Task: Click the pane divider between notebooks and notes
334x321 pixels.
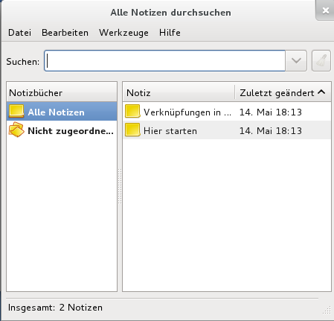Action: click(x=120, y=186)
